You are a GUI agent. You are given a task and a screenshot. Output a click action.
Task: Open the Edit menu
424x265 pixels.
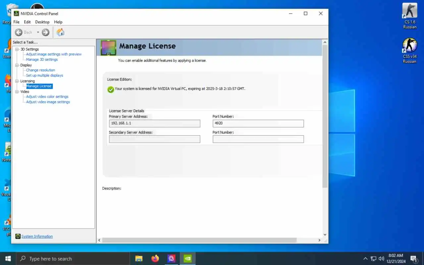tap(27, 22)
